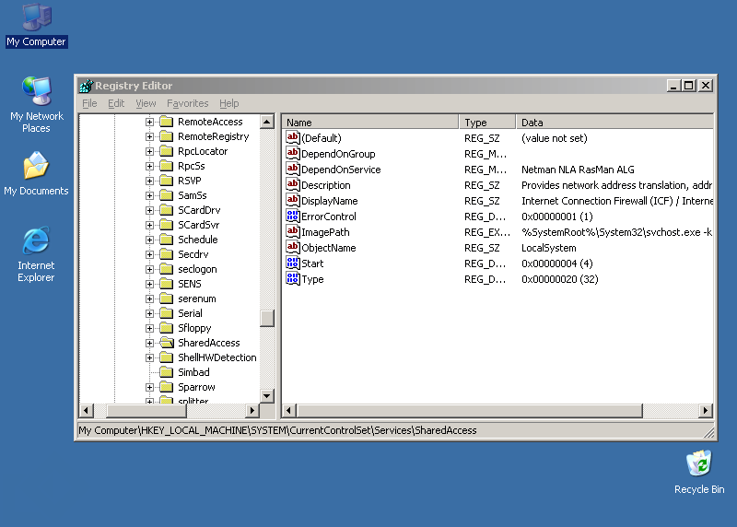737x527 pixels.
Task: Click the open folder icon for SharedAccess
Action: point(167,343)
